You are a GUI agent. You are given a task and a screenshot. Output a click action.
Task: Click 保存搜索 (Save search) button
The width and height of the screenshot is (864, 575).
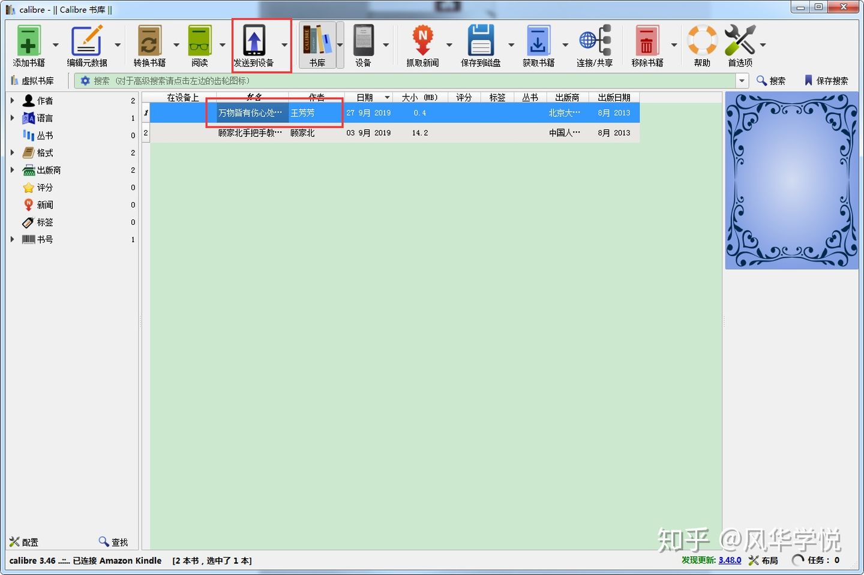click(x=826, y=81)
